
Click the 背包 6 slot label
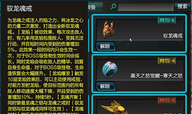(x=167, y=20)
